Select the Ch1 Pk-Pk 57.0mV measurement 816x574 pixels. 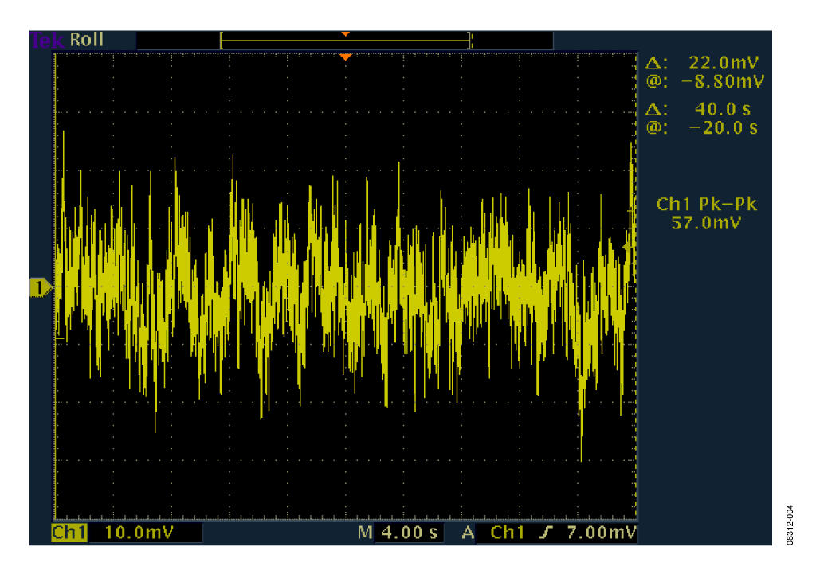point(706,214)
